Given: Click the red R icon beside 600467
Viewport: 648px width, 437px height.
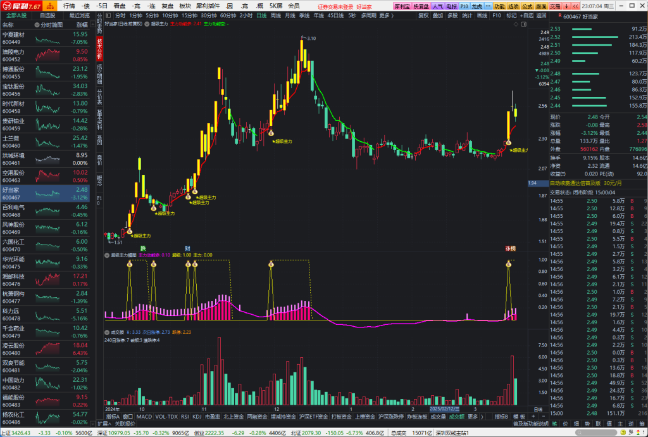Looking at the screenshot, I should pyautogui.click(x=559, y=16).
